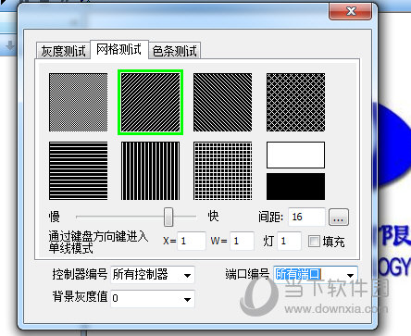
Task: Click the solid white rectangle pattern
Action: (x=295, y=155)
